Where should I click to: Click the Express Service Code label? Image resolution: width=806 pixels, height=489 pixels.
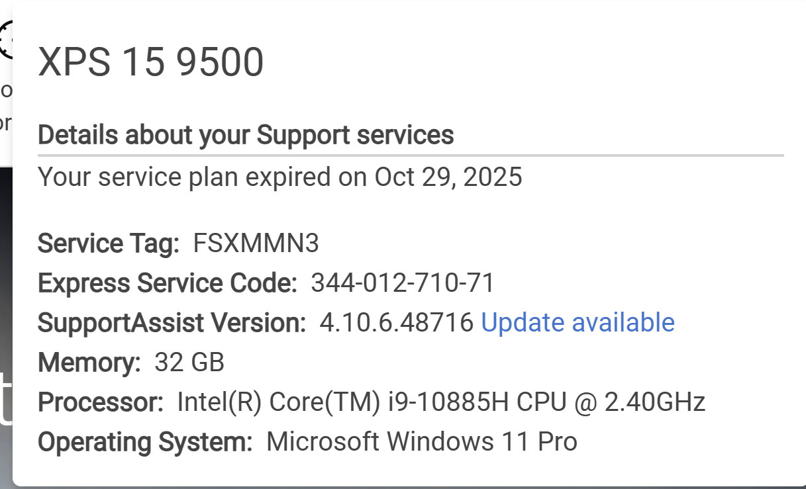168,284
